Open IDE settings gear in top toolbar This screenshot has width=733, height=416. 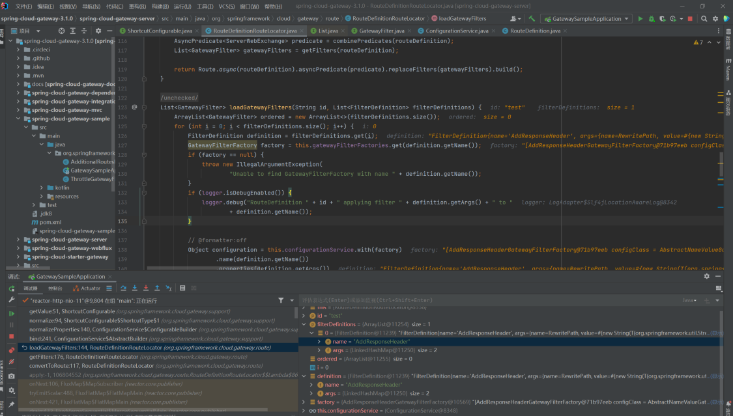click(715, 19)
